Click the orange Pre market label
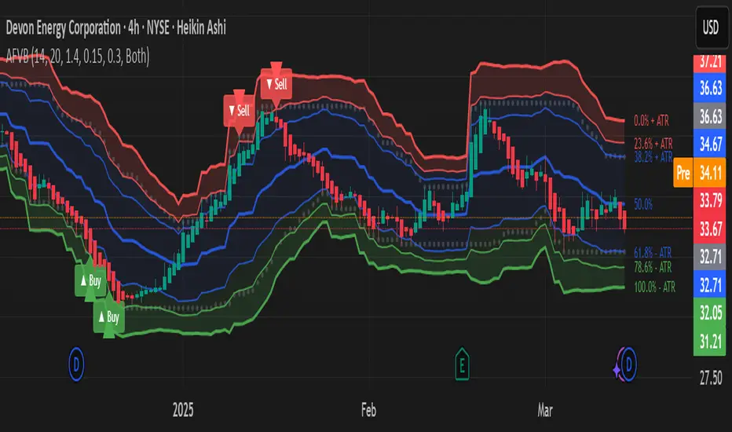 [x=683, y=173]
